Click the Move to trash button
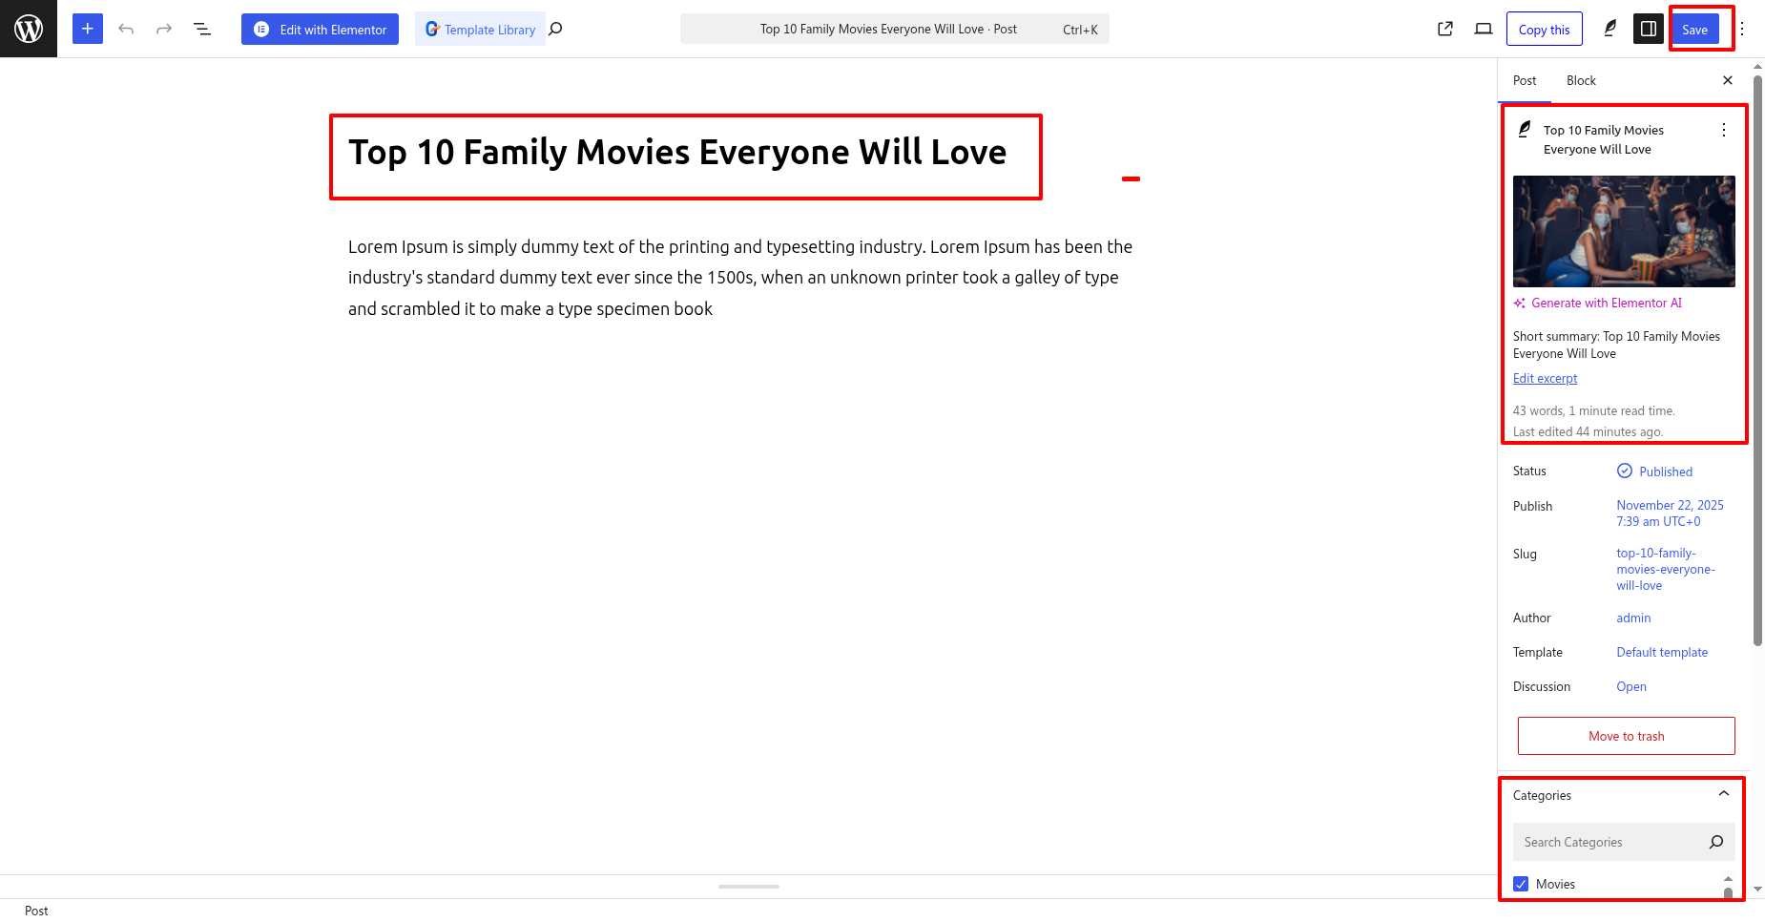Image resolution: width=1765 pixels, height=922 pixels. [x=1626, y=736]
